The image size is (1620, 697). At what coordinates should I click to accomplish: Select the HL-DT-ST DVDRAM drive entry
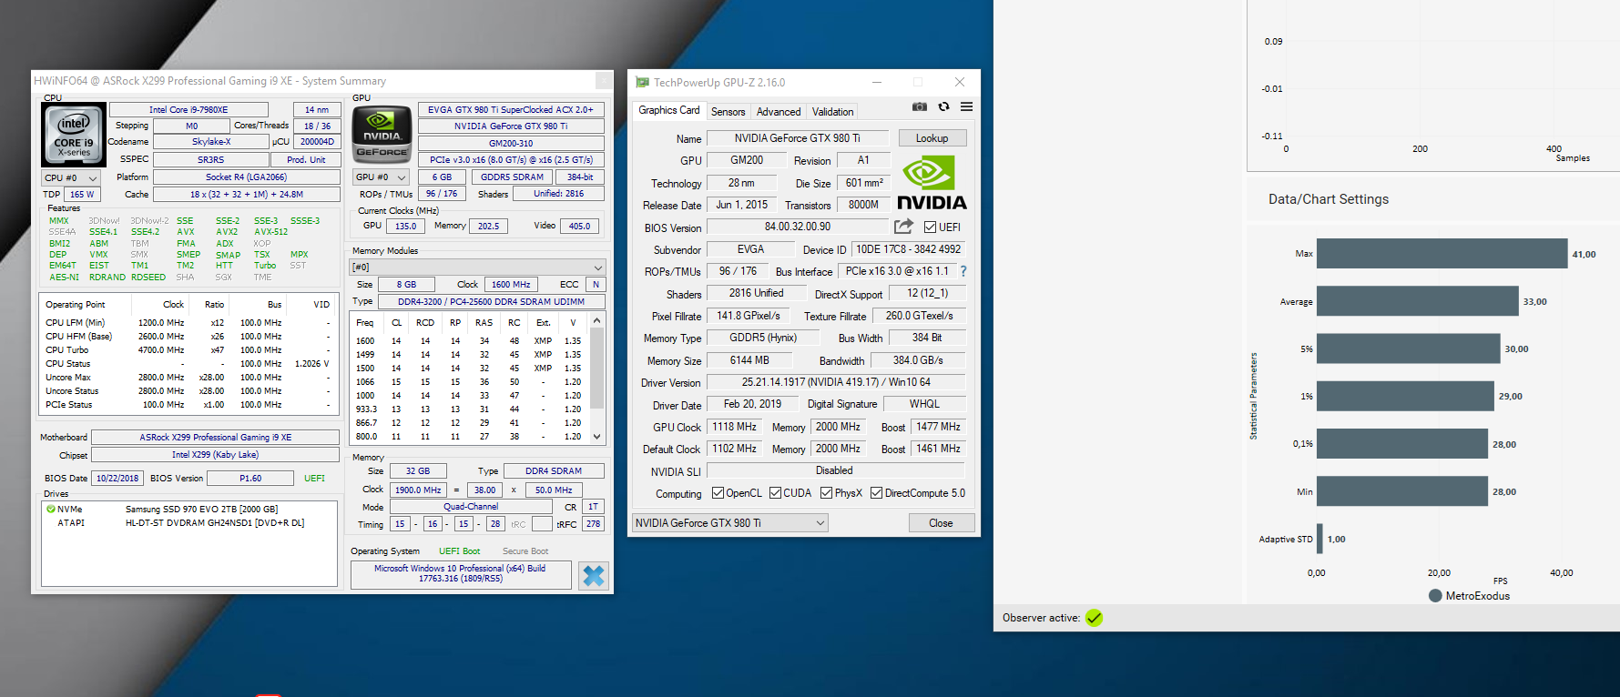click(215, 523)
